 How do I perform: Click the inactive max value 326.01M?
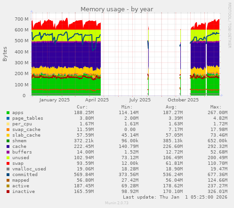click(218, 192)
